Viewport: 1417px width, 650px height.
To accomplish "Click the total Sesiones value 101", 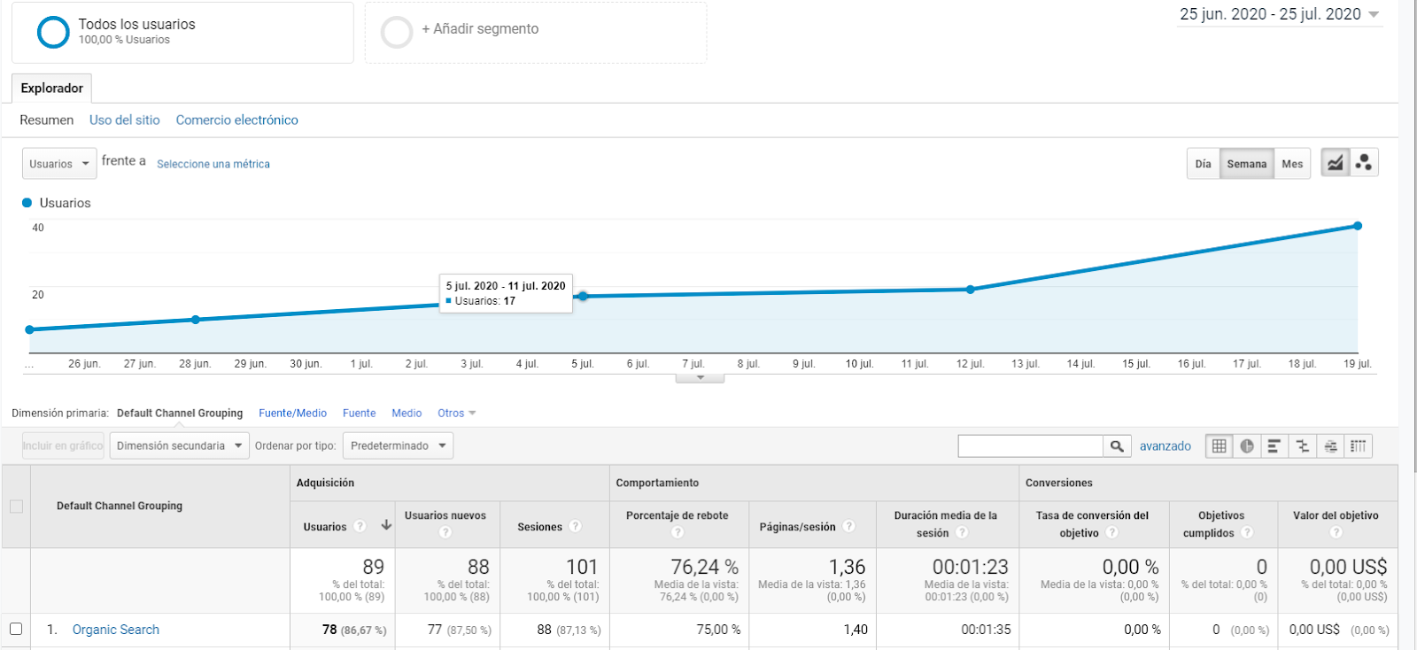I will pos(582,567).
